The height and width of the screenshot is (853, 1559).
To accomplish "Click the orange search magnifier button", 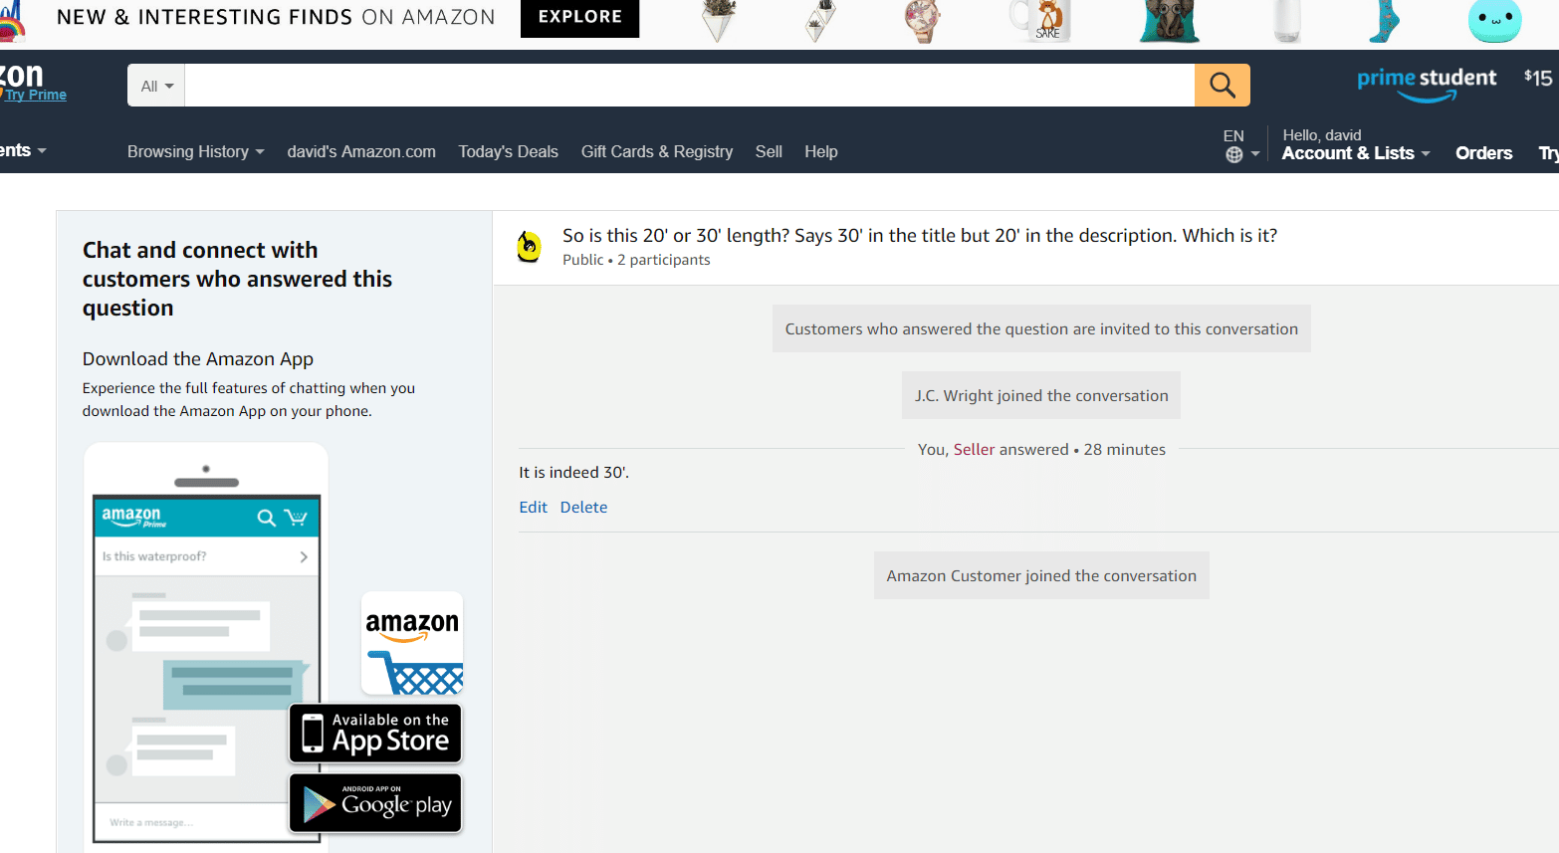I will pyautogui.click(x=1222, y=86).
